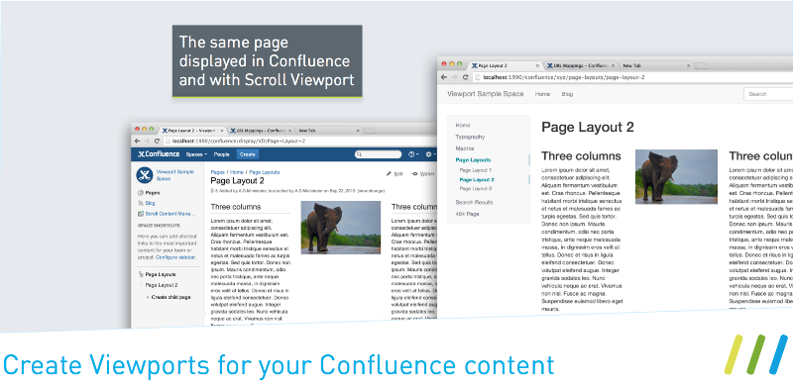Image resolution: width=793 pixels, height=387 pixels.
Task: Close the Page Layout 2 tab in Viewport window
Action: coord(537,65)
